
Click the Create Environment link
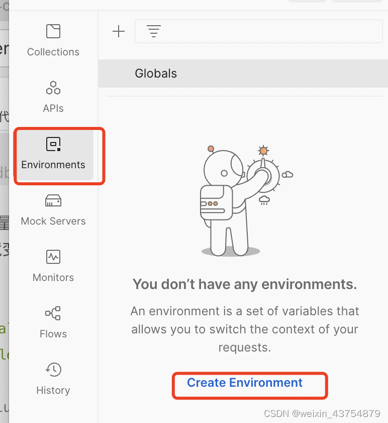coord(245,383)
